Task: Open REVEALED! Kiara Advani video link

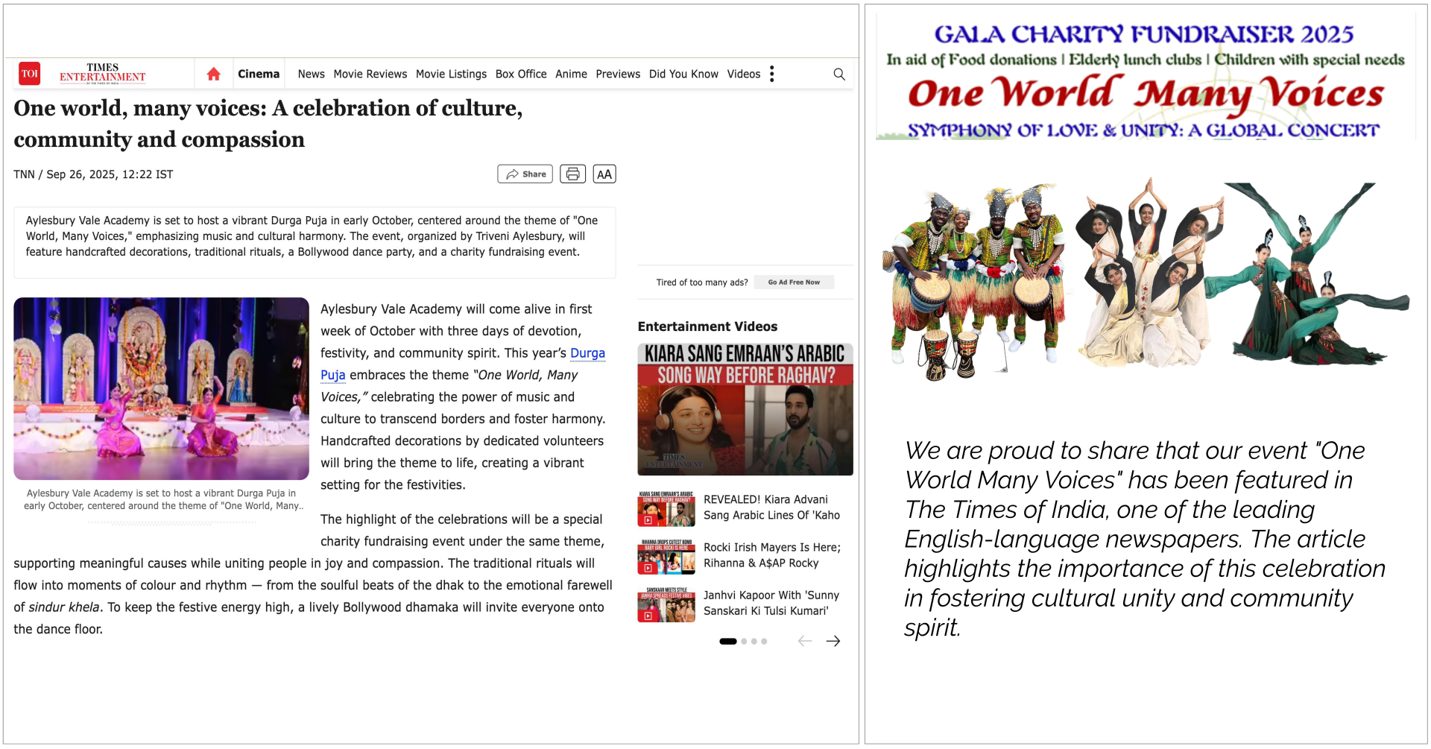Action: coord(771,508)
